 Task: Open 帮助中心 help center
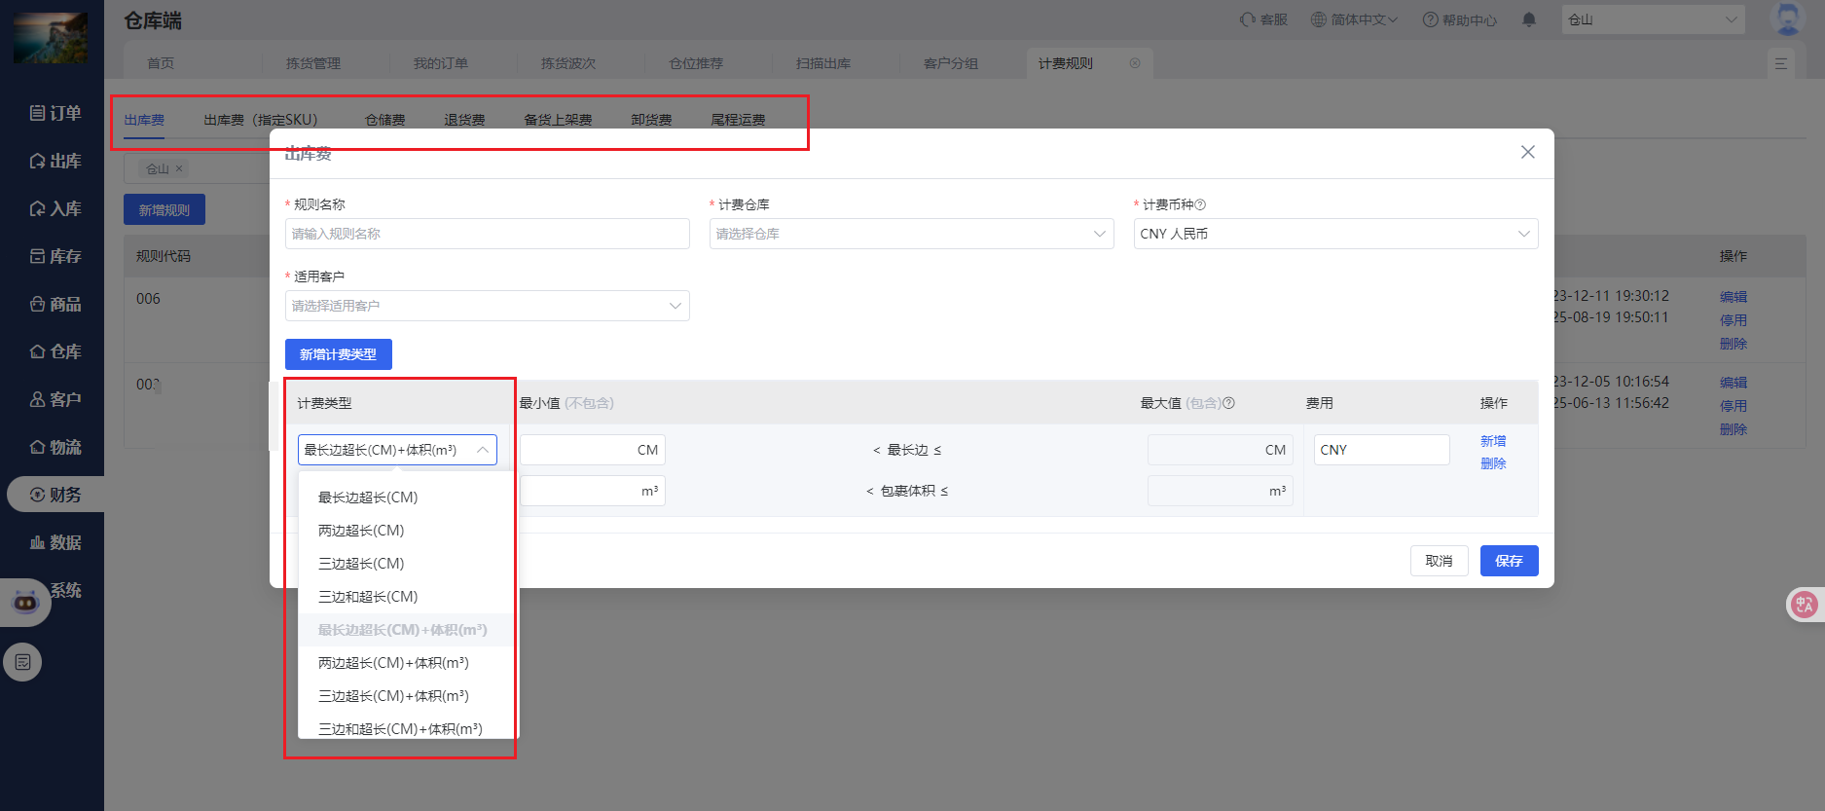(x=1459, y=19)
